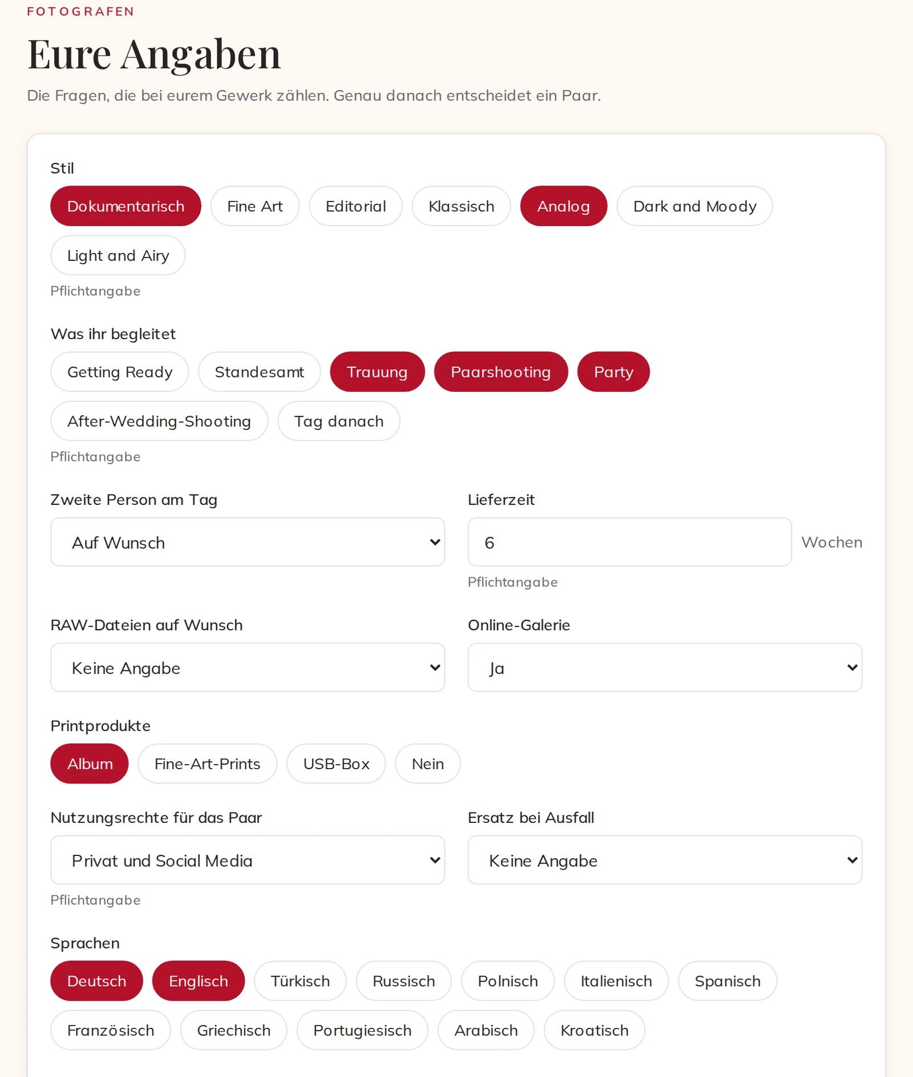Screen dimensions: 913x1077
Task: Choose Editorial as a style
Action: point(355,206)
